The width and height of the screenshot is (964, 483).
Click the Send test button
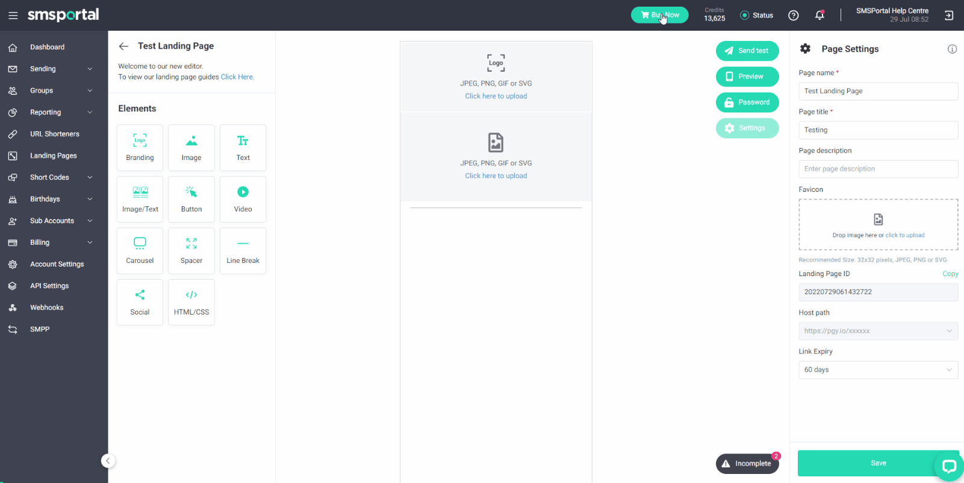click(747, 51)
